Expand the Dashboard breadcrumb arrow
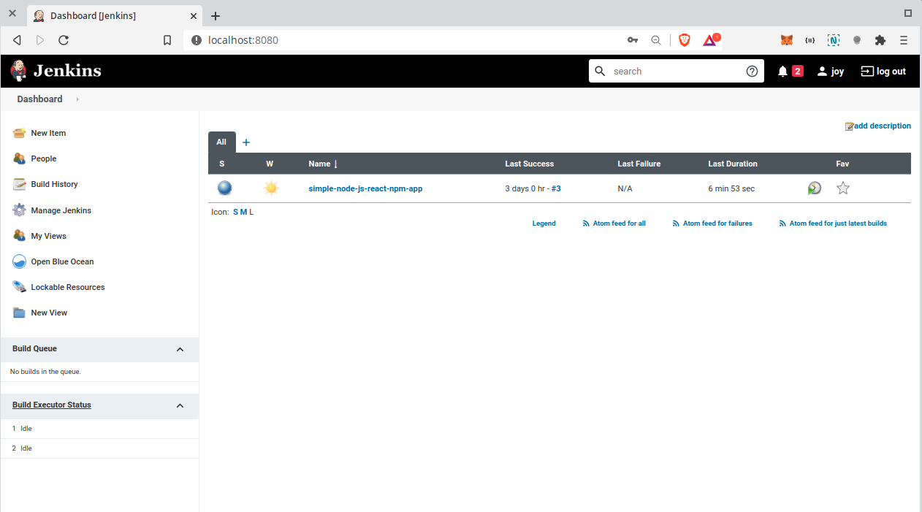Image resolution: width=922 pixels, height=512 pixels. 77,99
